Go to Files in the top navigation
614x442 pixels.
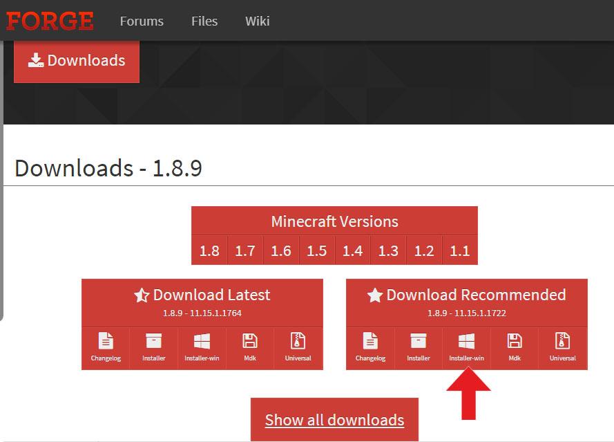(204, 21)
